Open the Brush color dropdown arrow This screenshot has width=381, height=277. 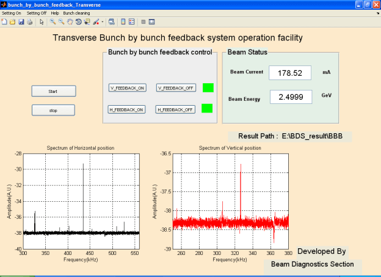click(102, 22)
